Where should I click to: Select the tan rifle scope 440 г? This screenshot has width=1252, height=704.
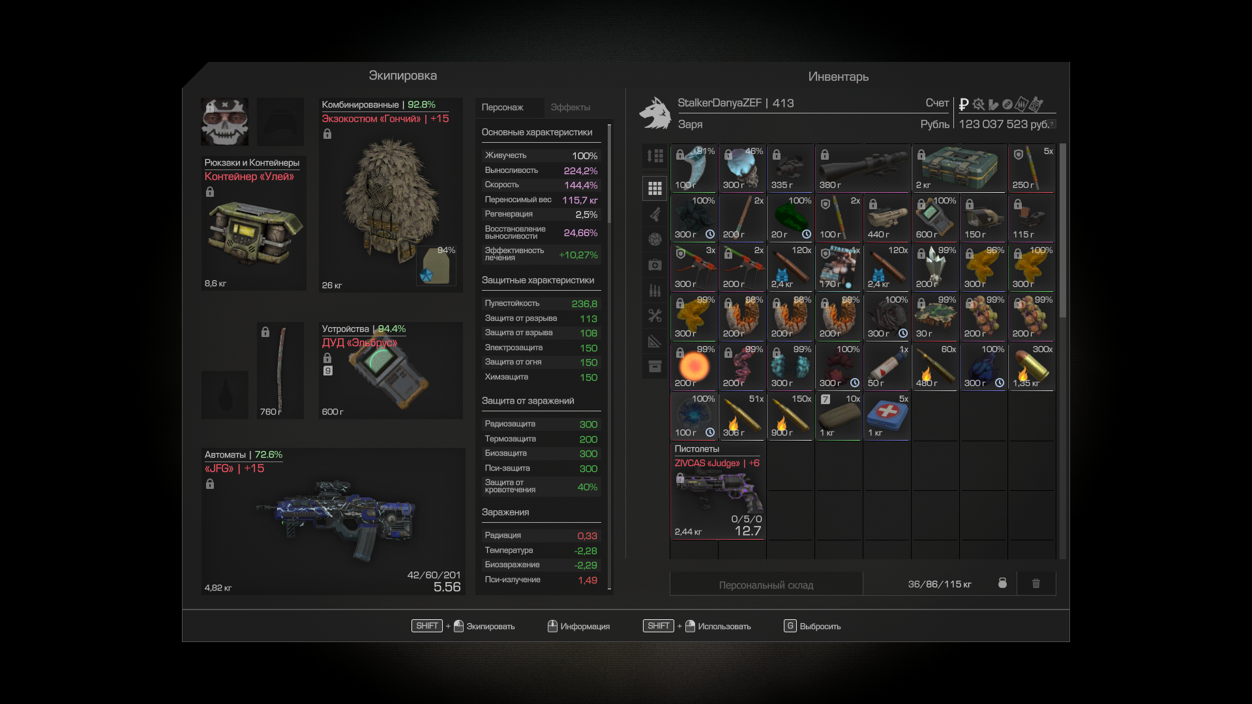click(x=887, y=218)
